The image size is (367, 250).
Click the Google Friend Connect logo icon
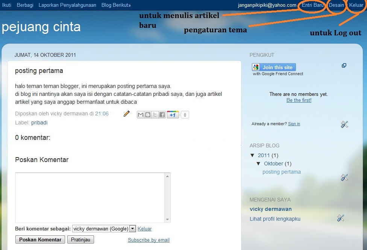[256, 67]
